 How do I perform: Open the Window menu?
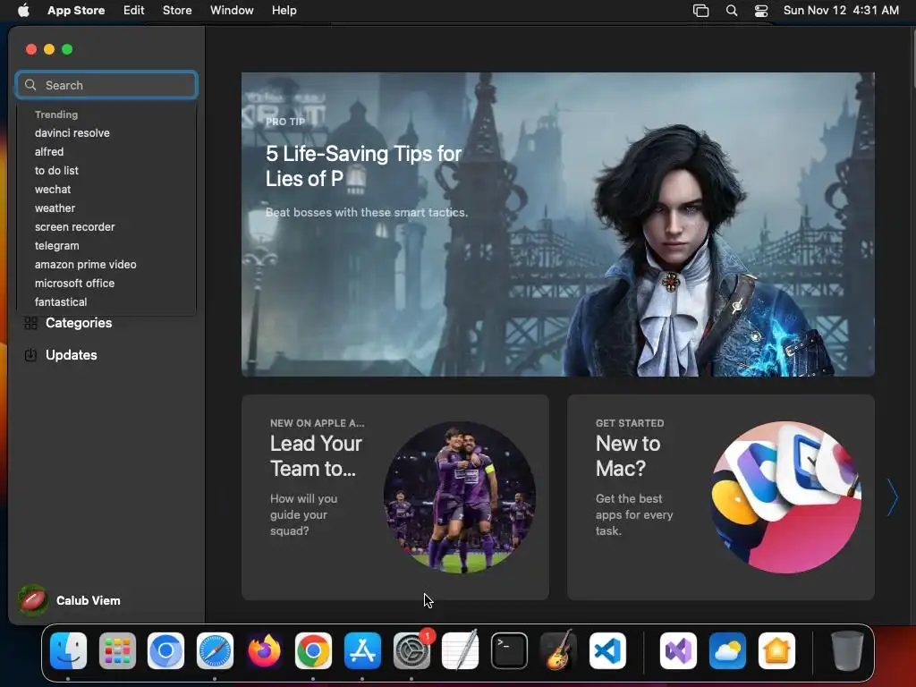point(232,11)
